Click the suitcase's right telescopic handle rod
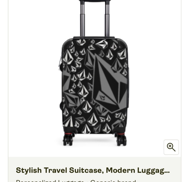Image resolution: width=182 pixels, height=182 pixels. pos(107,19)
